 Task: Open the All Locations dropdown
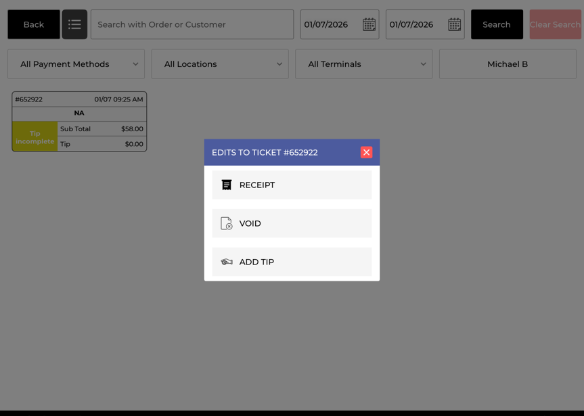click(x=220, y=64)
